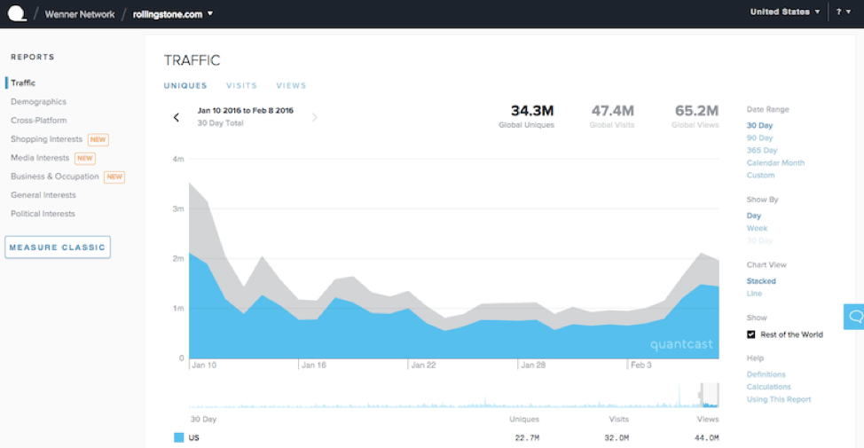Click the 34.3M Global Uniques stat
This screenshot has width=864, height=448.
(527, 116)
